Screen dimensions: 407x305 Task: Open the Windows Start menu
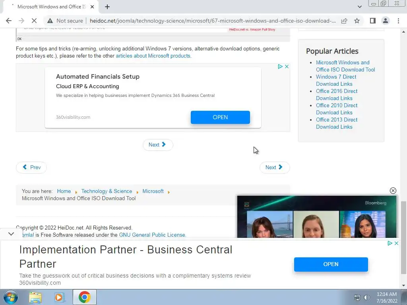click(x=10, y=297)
